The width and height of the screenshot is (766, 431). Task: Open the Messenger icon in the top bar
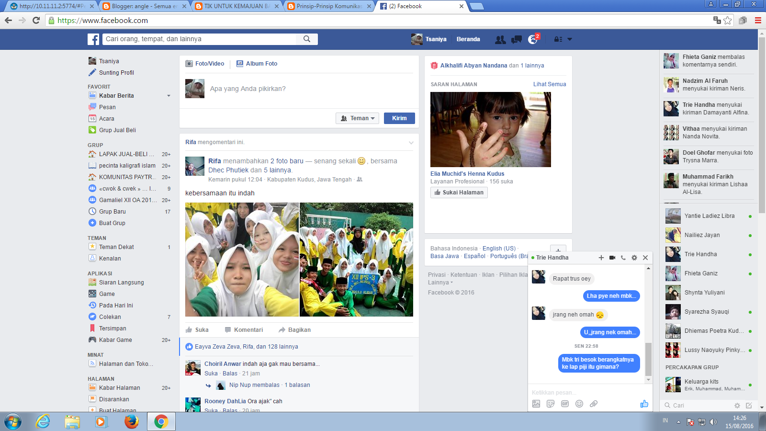516,40
